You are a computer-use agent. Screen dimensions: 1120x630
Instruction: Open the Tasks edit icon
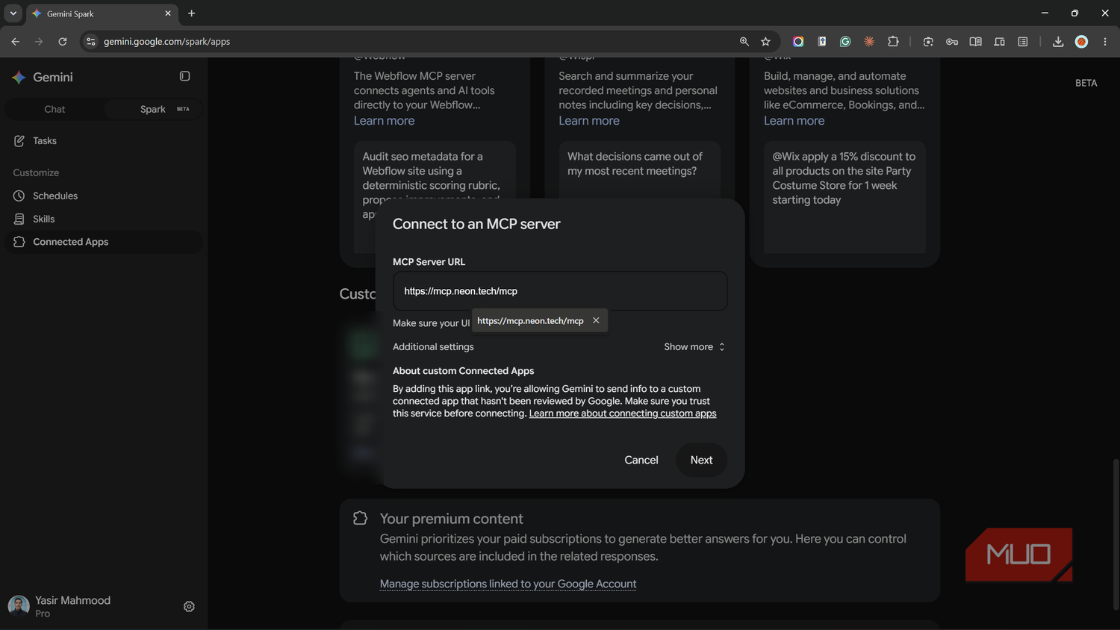pyautogui.click(x=19, y=140)
